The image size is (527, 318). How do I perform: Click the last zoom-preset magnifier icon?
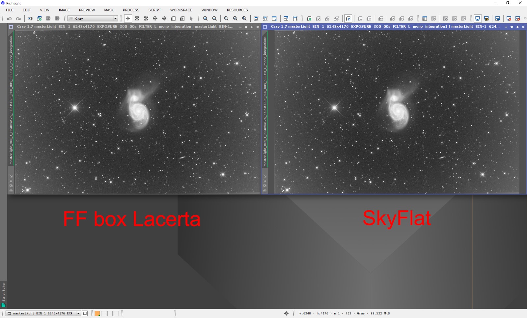[244, 19]
